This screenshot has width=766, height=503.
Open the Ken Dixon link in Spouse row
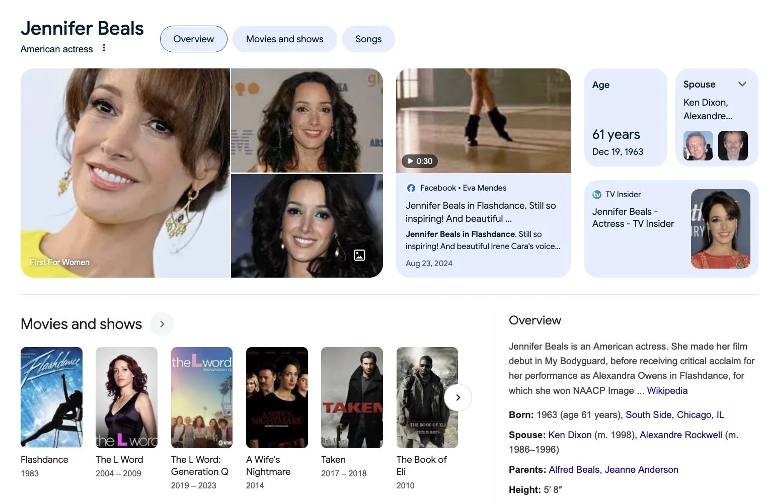coord(570,435)
